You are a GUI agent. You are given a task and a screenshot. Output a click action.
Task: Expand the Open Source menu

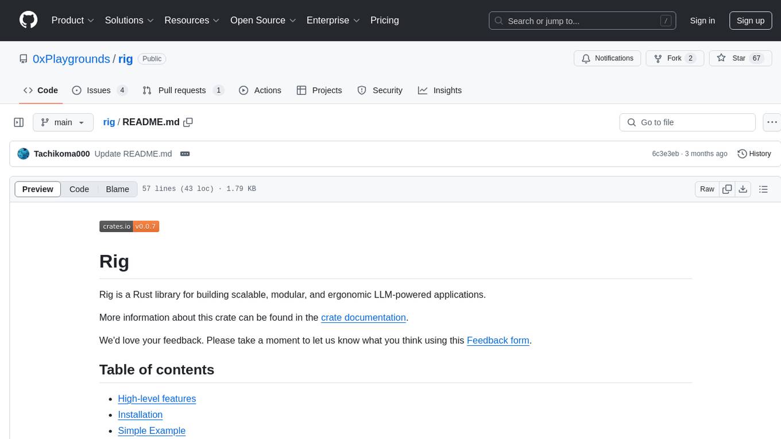click(263, 20)
